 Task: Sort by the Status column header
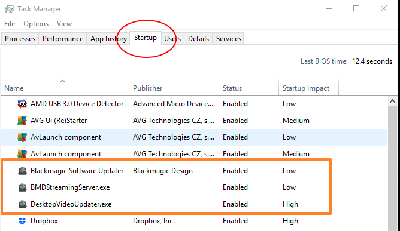click(249, 87)
